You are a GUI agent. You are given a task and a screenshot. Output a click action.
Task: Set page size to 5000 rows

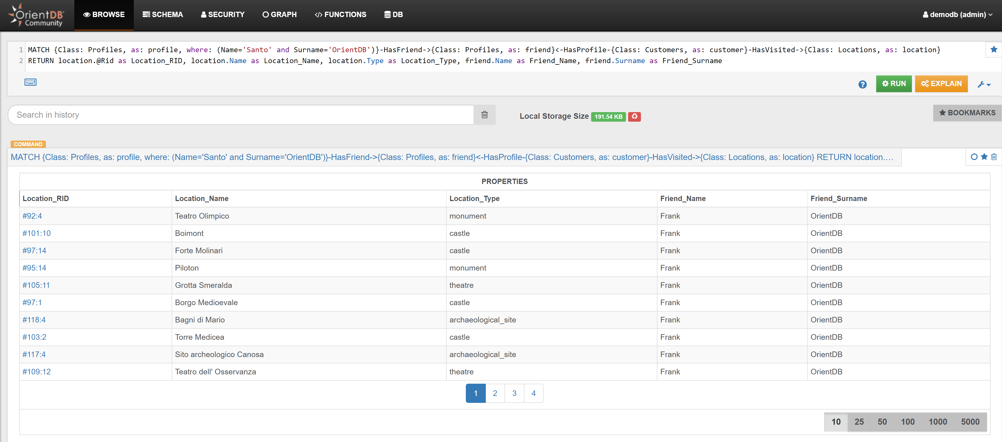tap(970, 422)
